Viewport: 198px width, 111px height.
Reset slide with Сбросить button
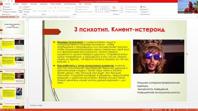[x=27, y=9]
